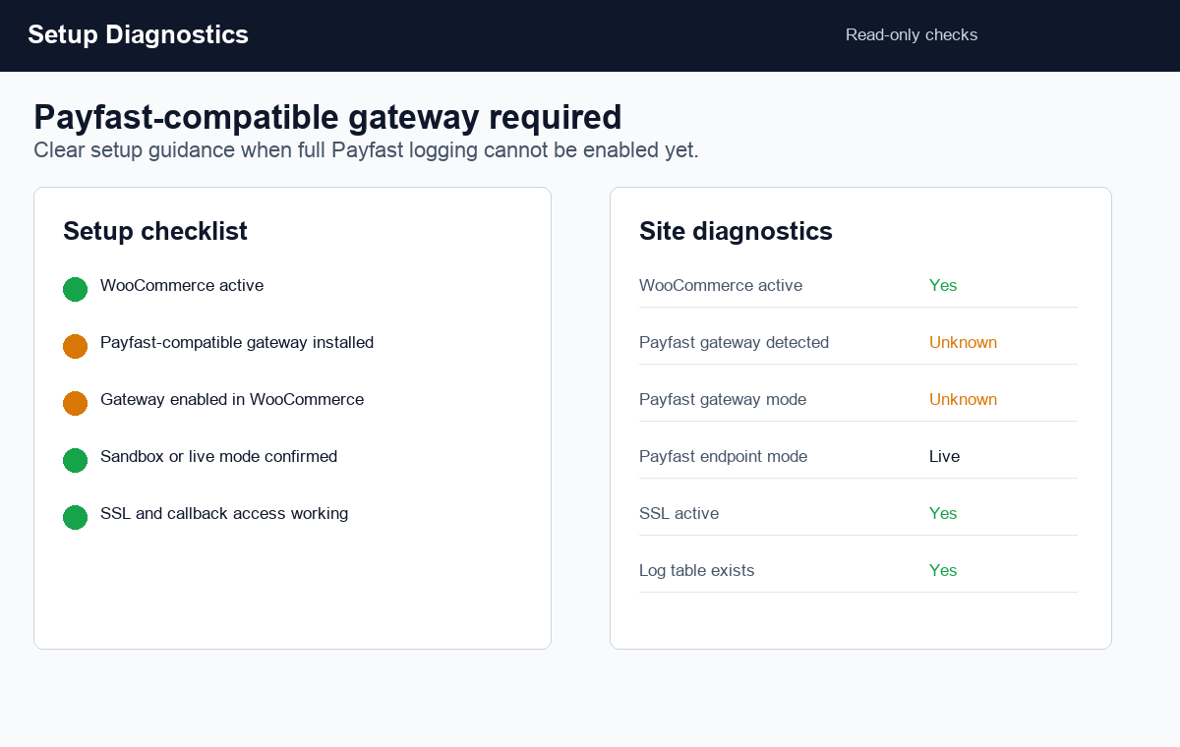Click the Payfast-compatible gateway installed checklist text
The height and width of the screenshot is (747, 1180).
click(237, 342)
